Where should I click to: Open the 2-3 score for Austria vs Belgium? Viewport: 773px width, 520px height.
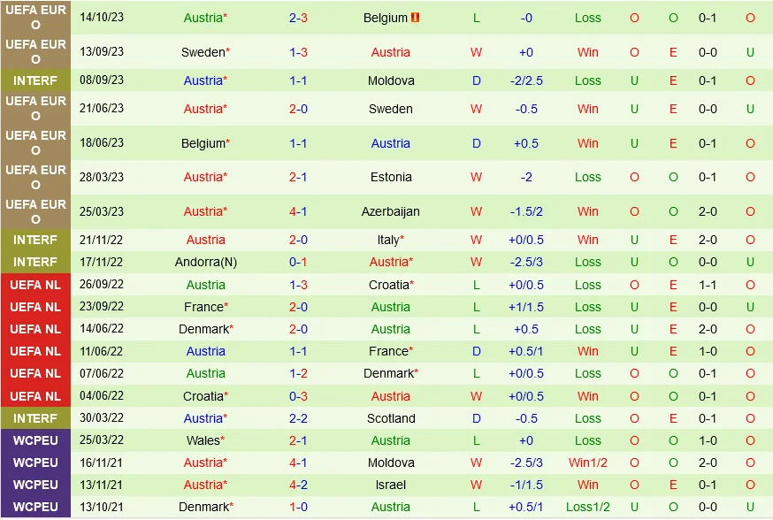click(298, 18)
